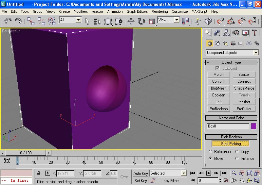Open the Modify panel tab
The image size is (262, 185).
pos(216,33)
